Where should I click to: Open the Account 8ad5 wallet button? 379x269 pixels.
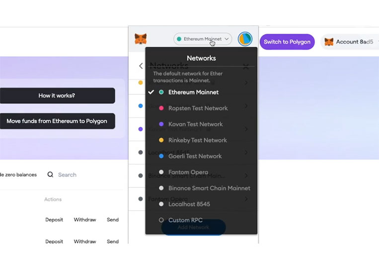(x=350, y=42)
